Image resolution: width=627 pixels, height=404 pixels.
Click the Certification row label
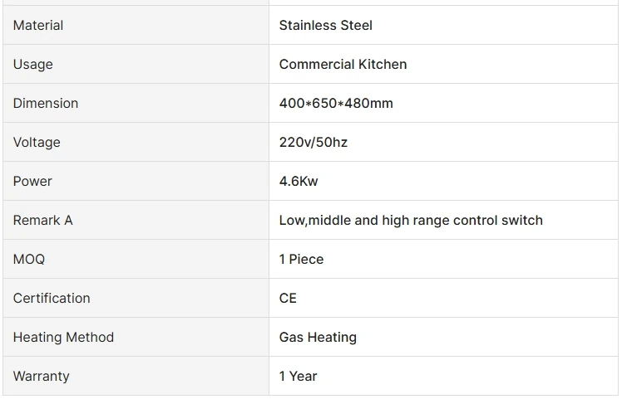tap(52, 299)
